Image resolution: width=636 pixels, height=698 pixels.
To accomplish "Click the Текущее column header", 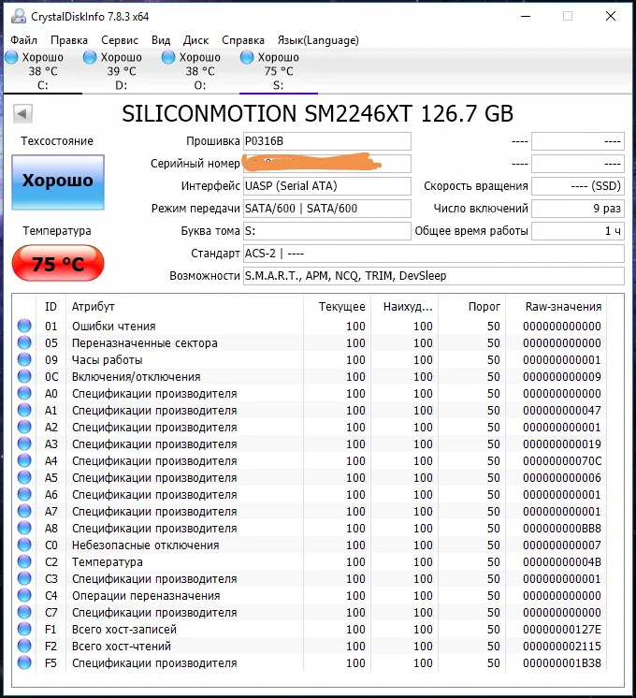I will (x=341, y=307).
